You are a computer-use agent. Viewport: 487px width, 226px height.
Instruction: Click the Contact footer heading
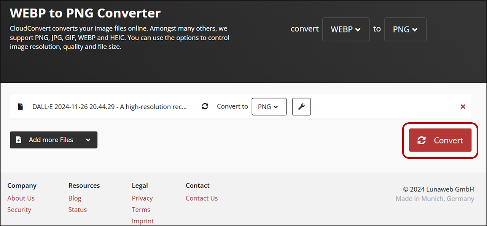[197, 186]
